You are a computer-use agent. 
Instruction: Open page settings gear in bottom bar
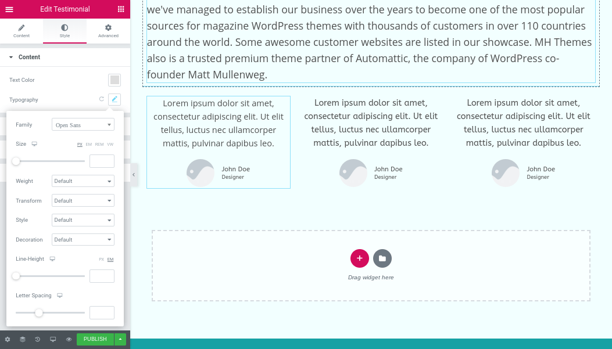pyautogui.click(x=8, y=339)
